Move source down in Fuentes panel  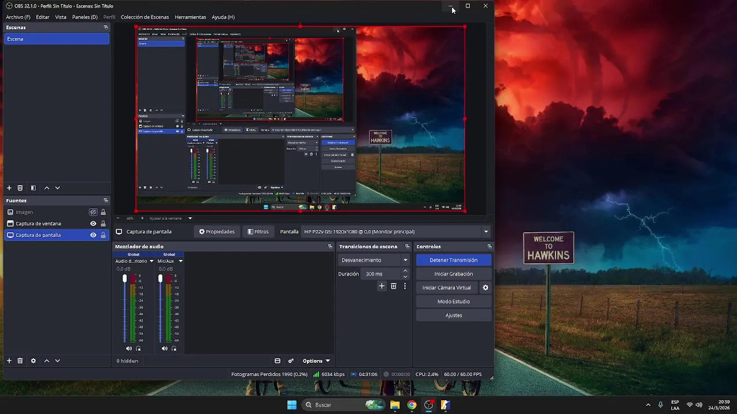pyautogui.click(x=58, y=361)
